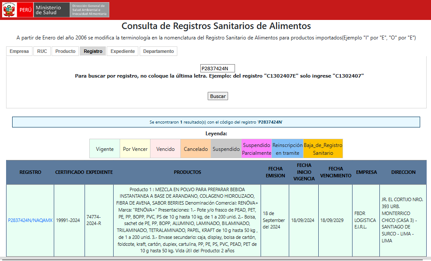Open the Expediente tab
This screenshot has width=431, height=261.
[123, 51]
